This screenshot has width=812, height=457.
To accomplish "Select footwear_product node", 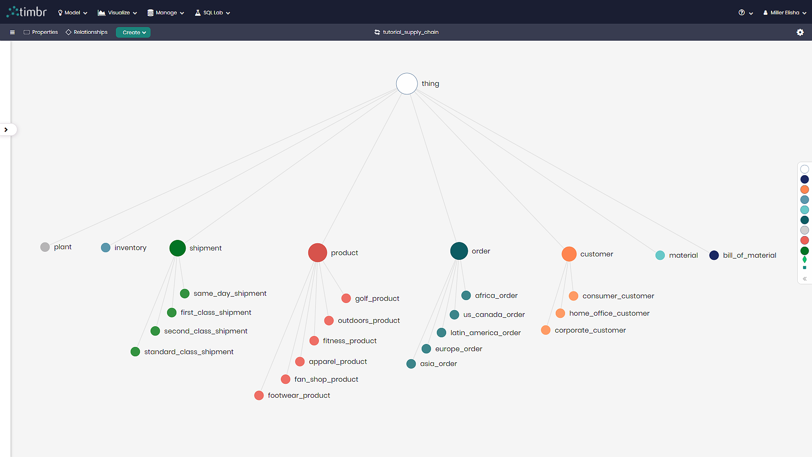I will point(259,395).
